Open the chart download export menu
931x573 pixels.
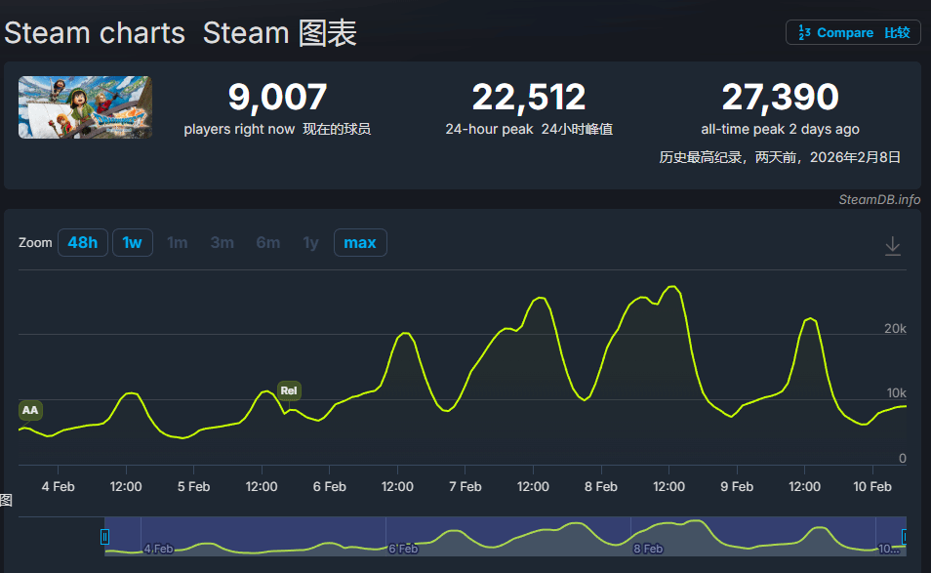(x=892, y=246)
